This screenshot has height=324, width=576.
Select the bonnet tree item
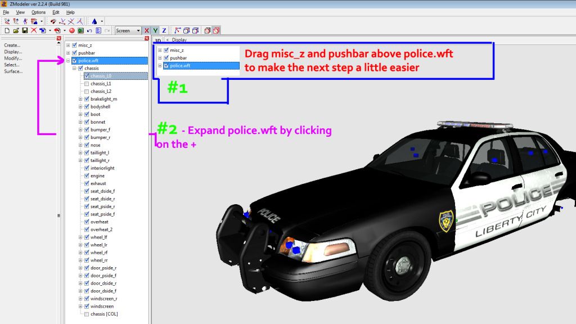(98, 122)
